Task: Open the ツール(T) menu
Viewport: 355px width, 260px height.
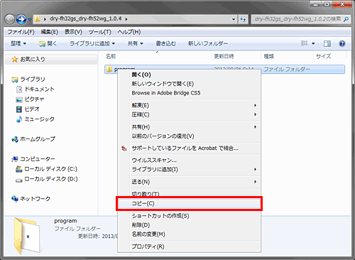Action: (x=100, y=32)
